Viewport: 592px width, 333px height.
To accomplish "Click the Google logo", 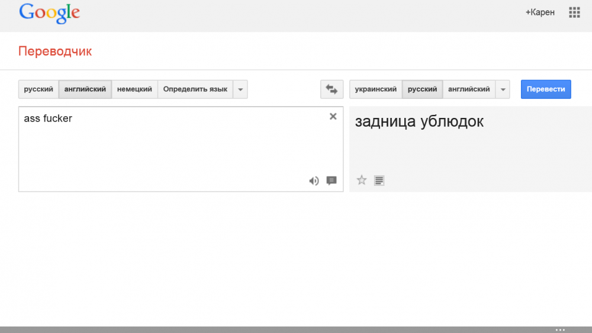I will pos(49,14).
